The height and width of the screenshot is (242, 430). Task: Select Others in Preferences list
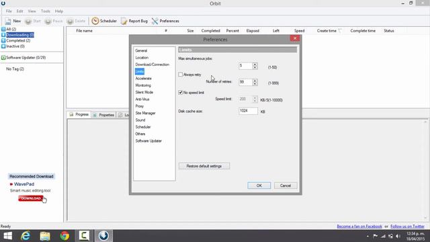(140, 134)
